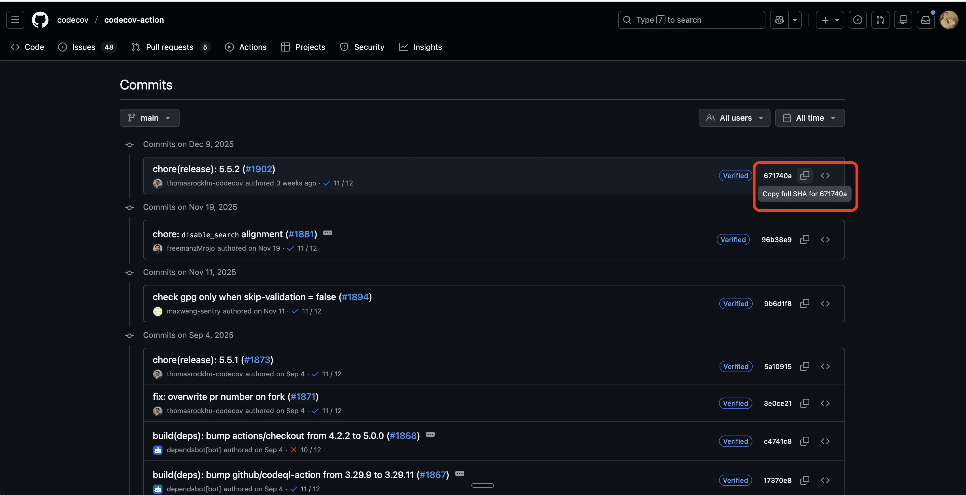Copy full SHA for commit 96b38e9
This screenshot has height=495, width=966.
coord(804,240)
